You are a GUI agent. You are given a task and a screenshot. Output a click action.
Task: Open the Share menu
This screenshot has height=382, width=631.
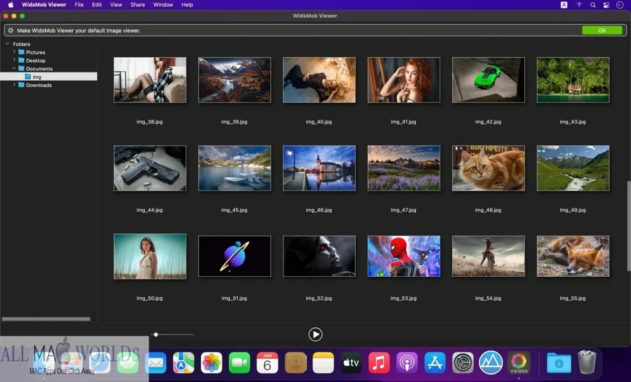[x=137, y=5]
